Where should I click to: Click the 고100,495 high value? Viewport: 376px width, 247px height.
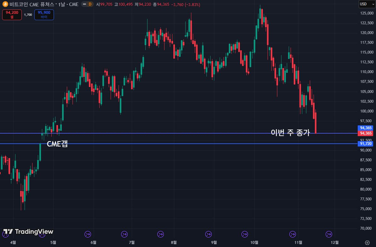point(124,4)
